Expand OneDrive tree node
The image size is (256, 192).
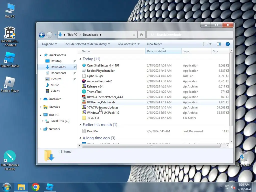pos(40,99)
